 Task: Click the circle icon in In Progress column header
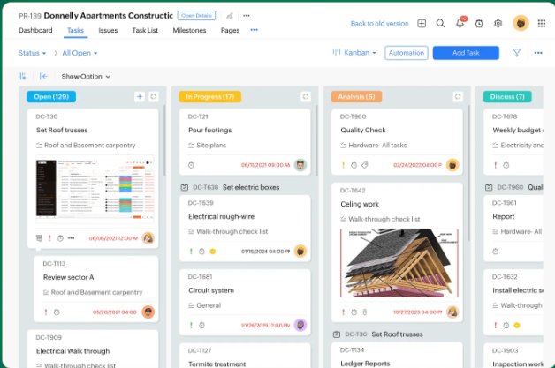pos(306,96)
